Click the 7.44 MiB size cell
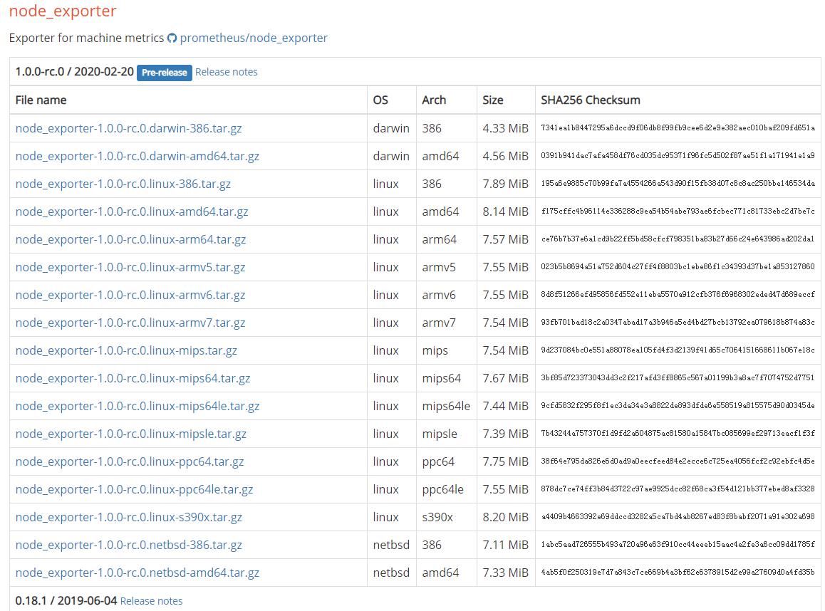 pyautogui.click(x=506, y=406)
